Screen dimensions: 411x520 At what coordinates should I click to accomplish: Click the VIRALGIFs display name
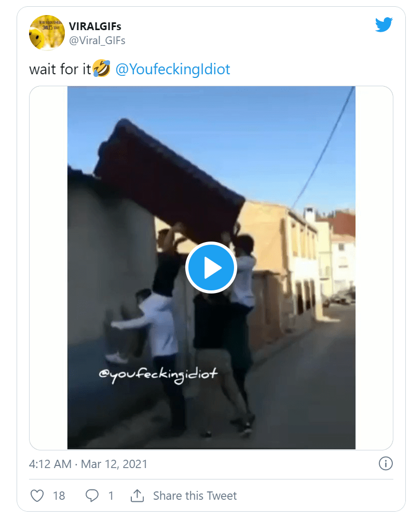[95, 26]
